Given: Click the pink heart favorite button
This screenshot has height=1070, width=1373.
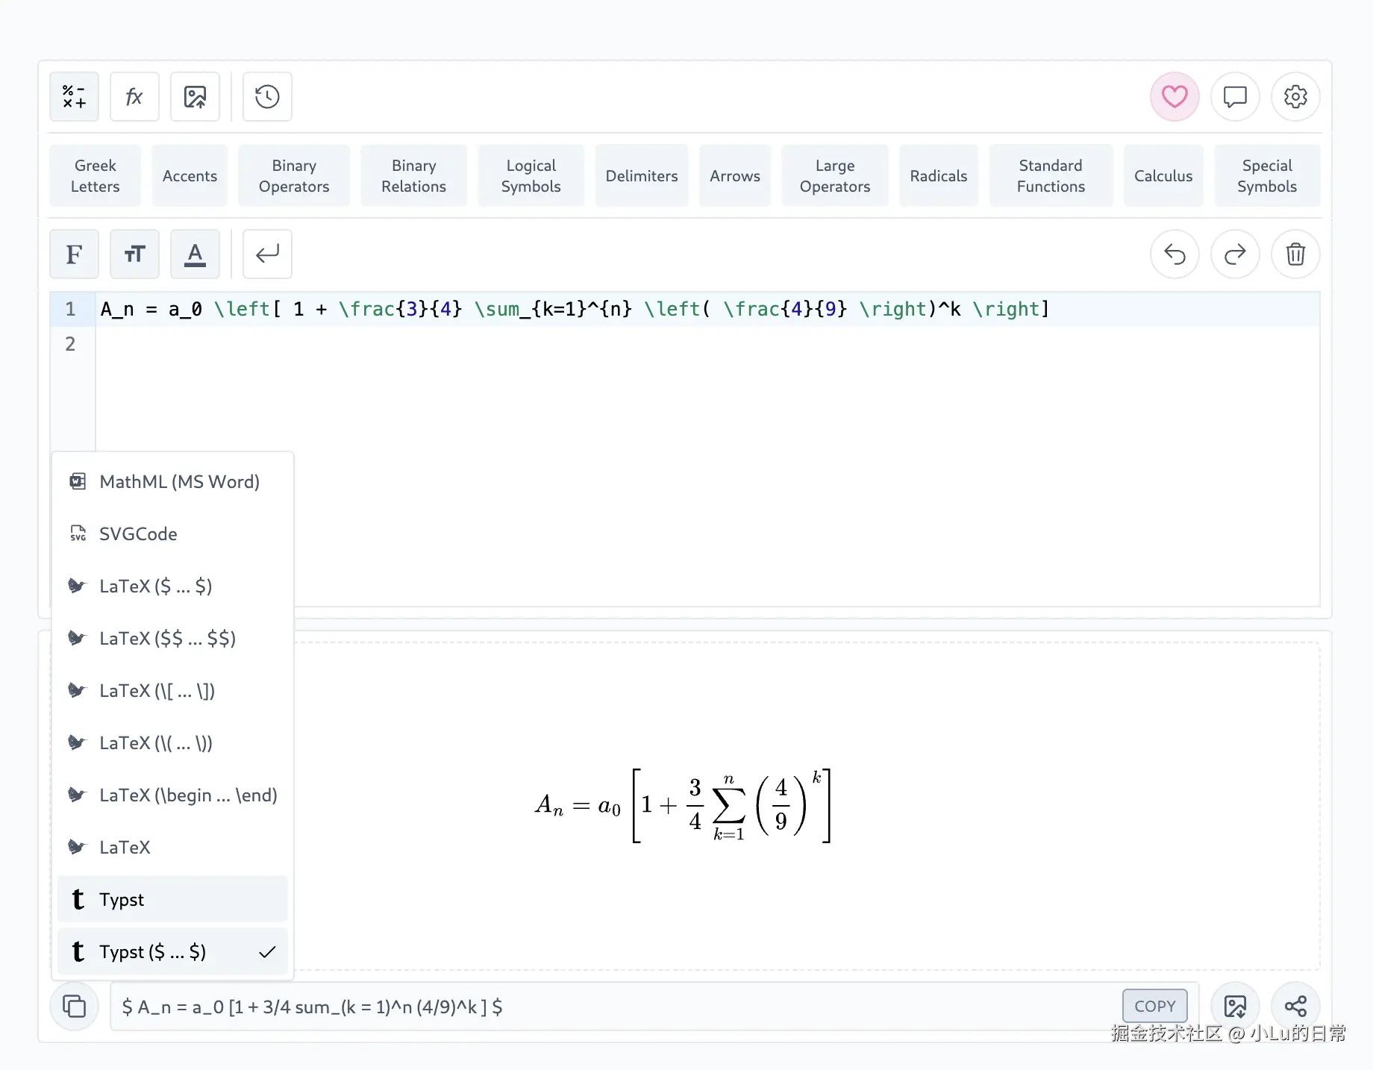Looking at the screenshot, I should coord(1175,97).
